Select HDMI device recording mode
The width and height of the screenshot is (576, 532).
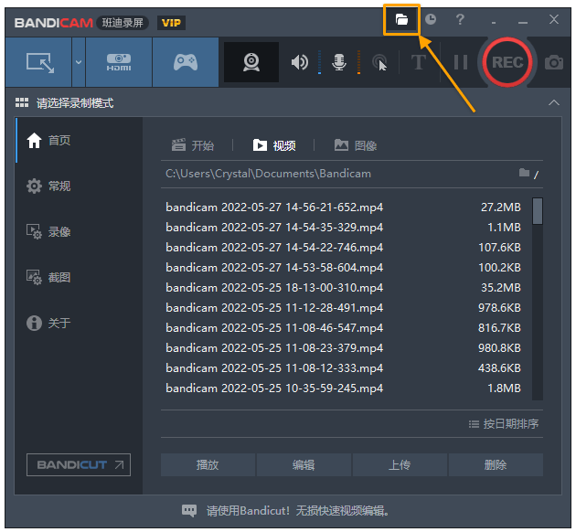pos(119,62)
